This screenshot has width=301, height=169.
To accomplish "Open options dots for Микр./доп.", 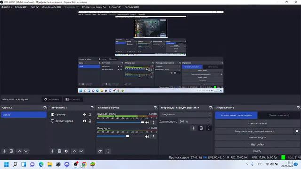I will (x=153, y=137).
